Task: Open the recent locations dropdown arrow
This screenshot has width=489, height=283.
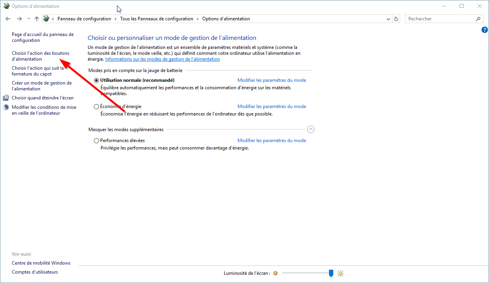Action: (x=29, y=19)
